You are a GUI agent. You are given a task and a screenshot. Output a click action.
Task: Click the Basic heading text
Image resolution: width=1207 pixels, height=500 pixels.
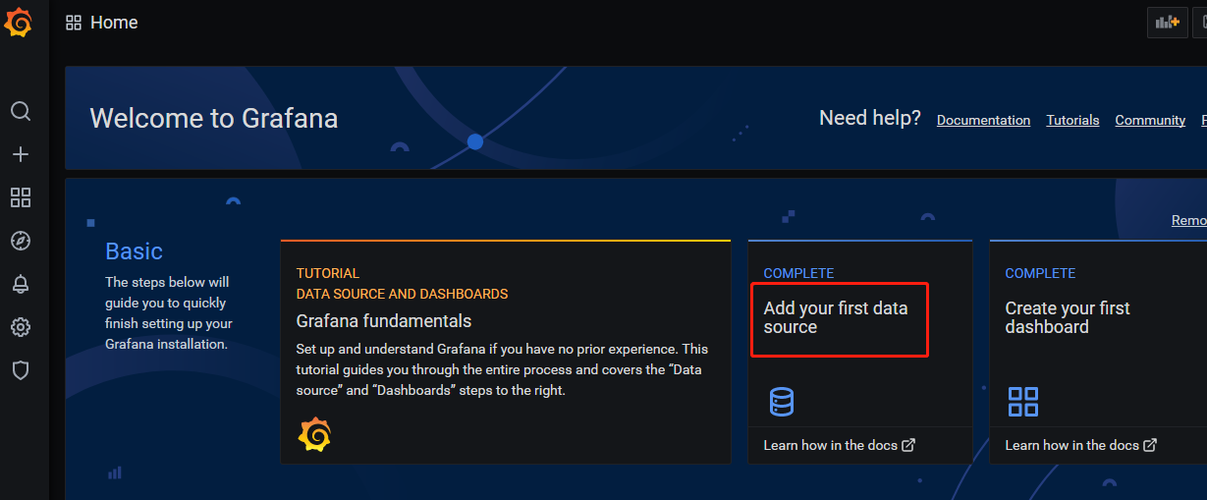point(134,251)
